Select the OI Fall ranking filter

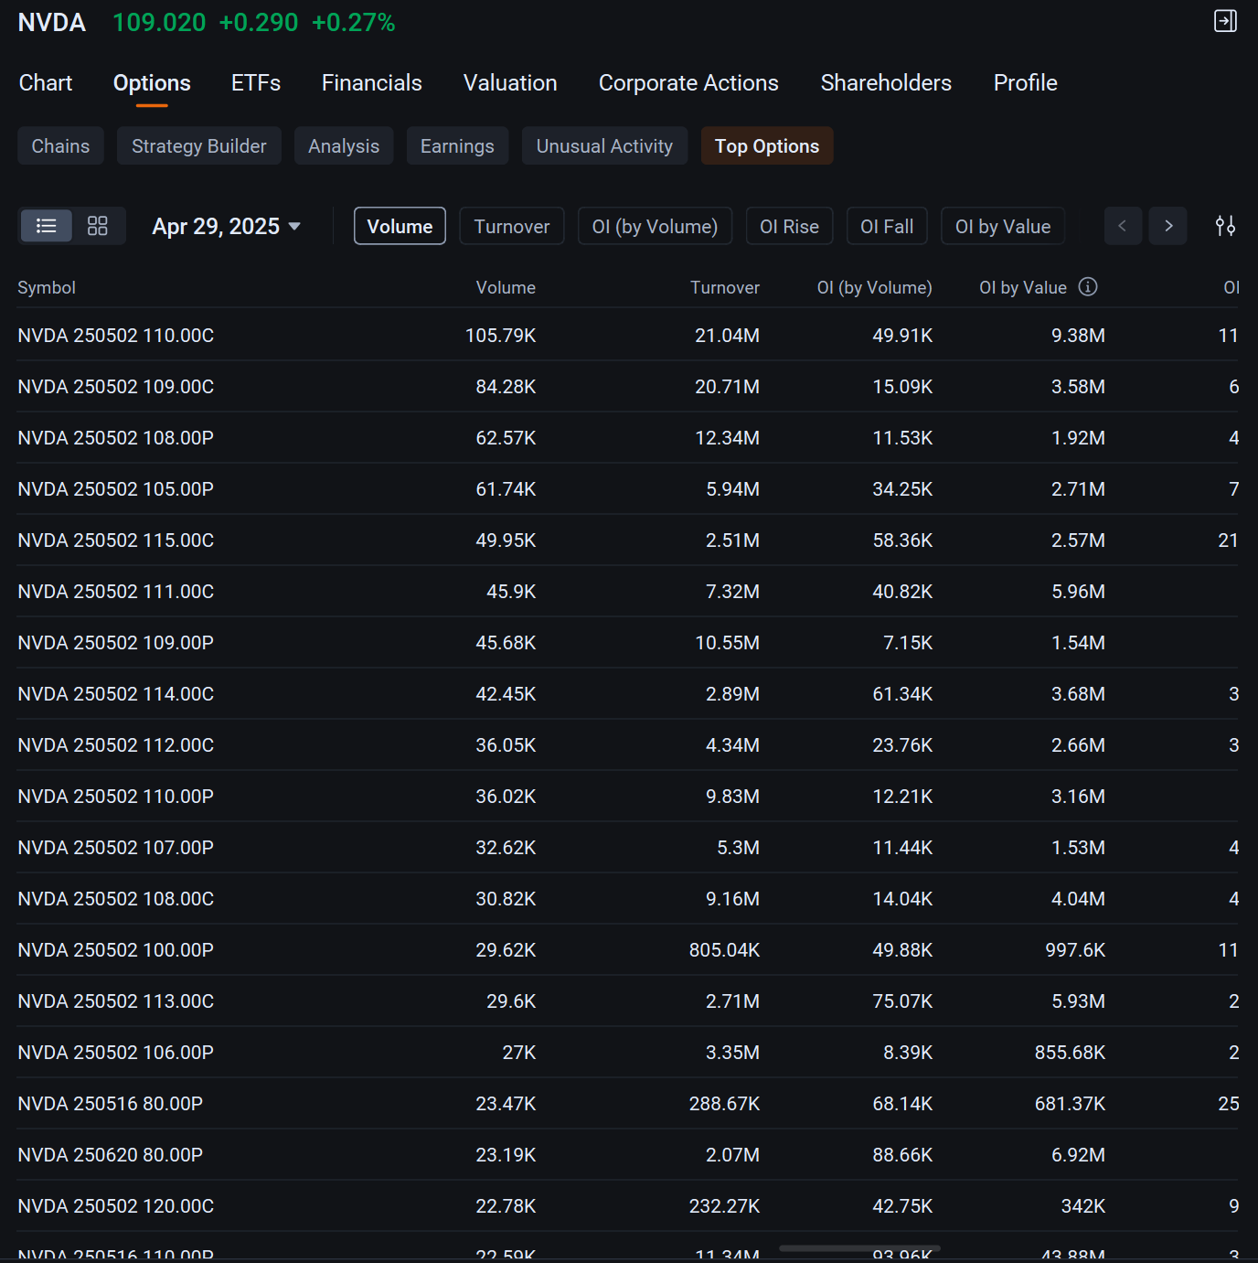pyautogui.click(x=887, y=226)
